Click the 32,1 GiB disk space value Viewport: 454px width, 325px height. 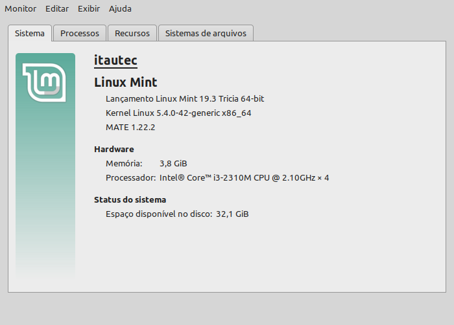pos(232,214)
